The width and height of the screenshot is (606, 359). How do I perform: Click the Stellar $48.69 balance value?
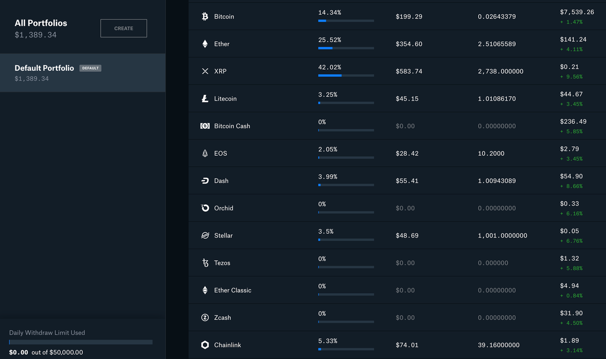[407, 235]
